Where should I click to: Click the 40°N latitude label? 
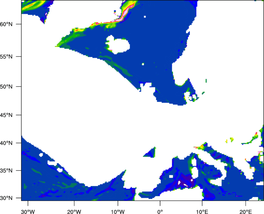point(6,143)
